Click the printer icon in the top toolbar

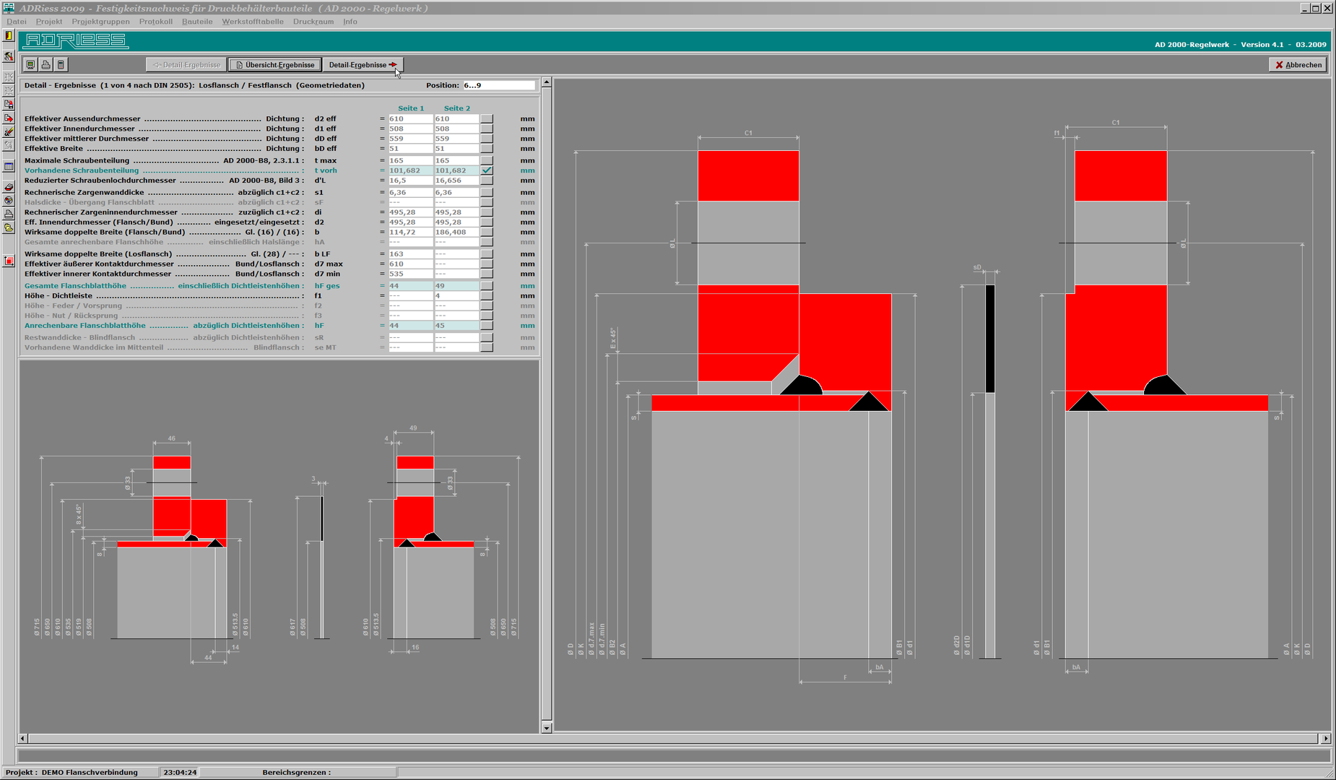pyautogui.click(x=45, y=65)
